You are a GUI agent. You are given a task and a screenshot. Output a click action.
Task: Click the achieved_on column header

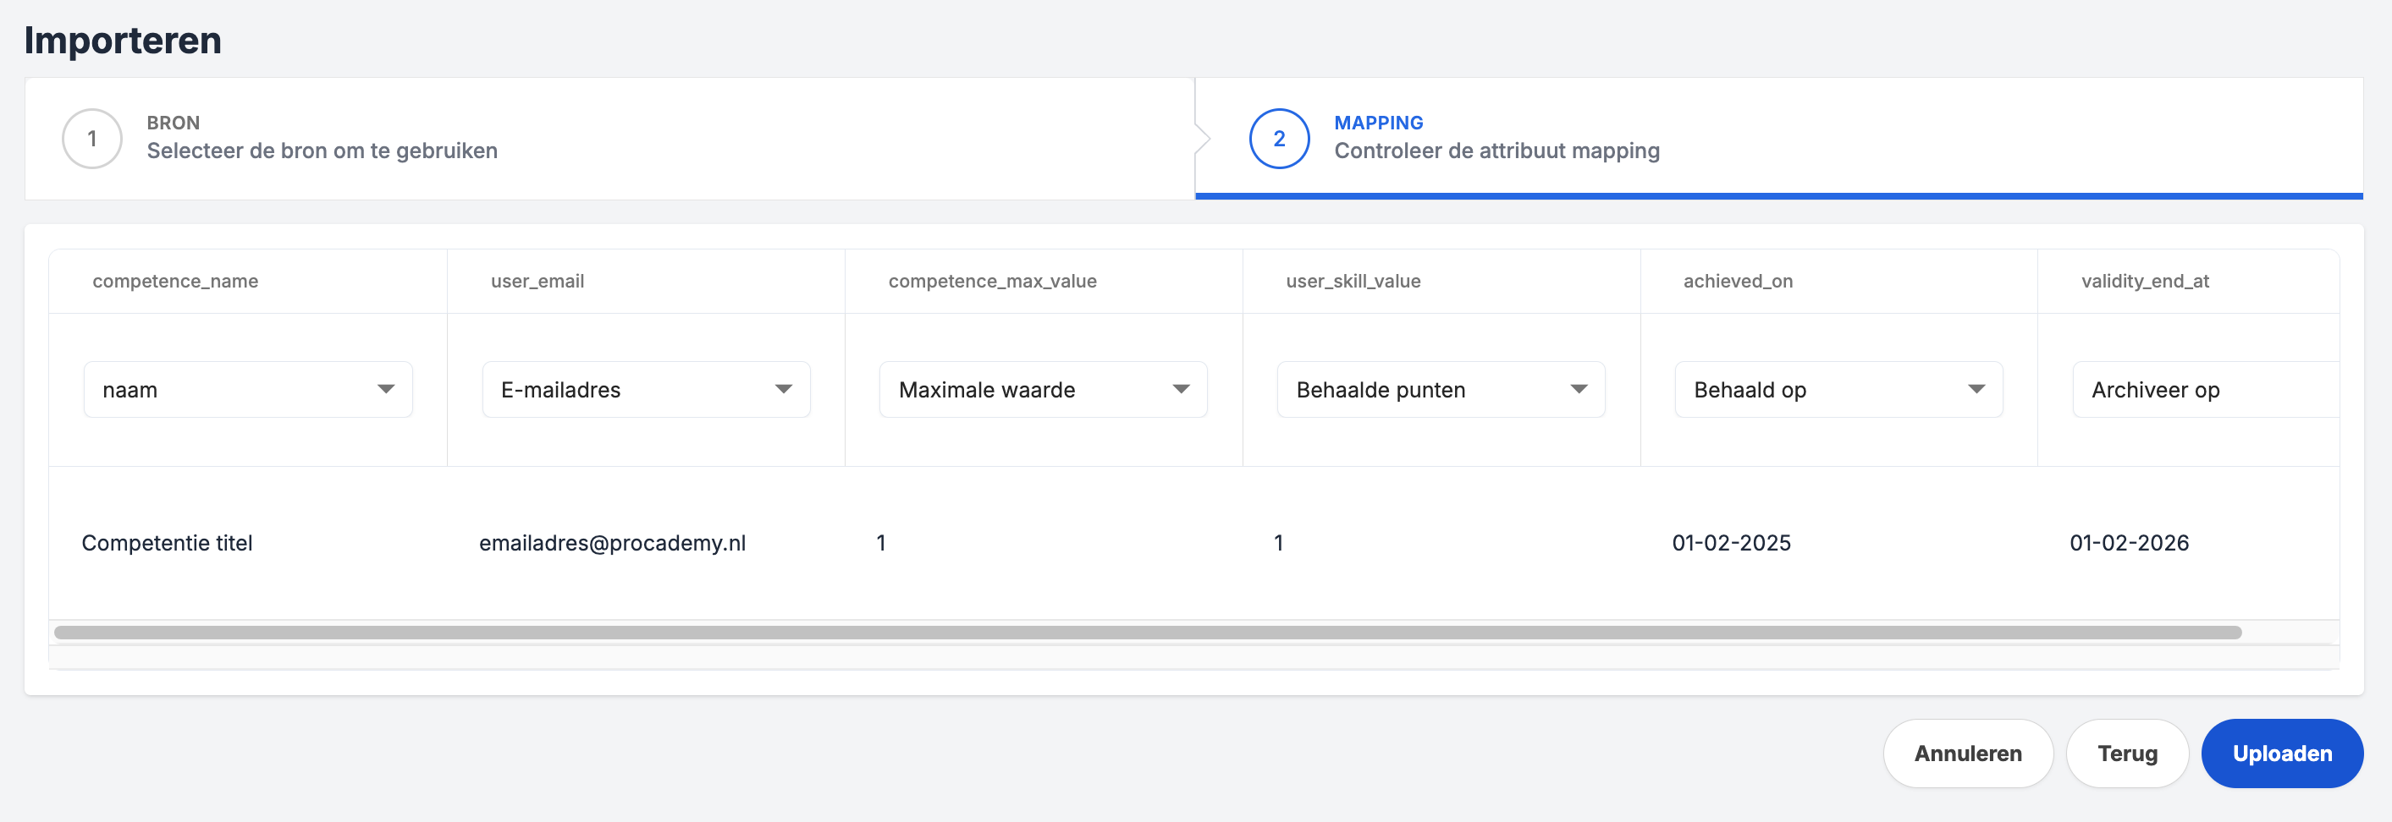click(1738, 281)
